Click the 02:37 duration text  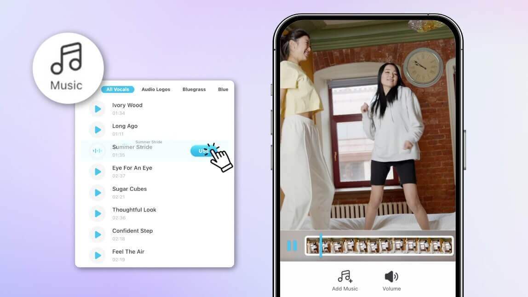[119, 176]
